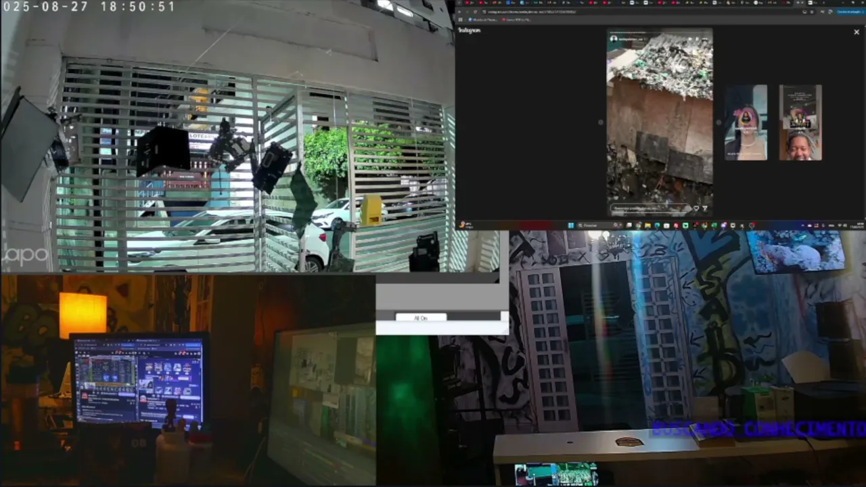Reload the browser page

click(475, 11)
